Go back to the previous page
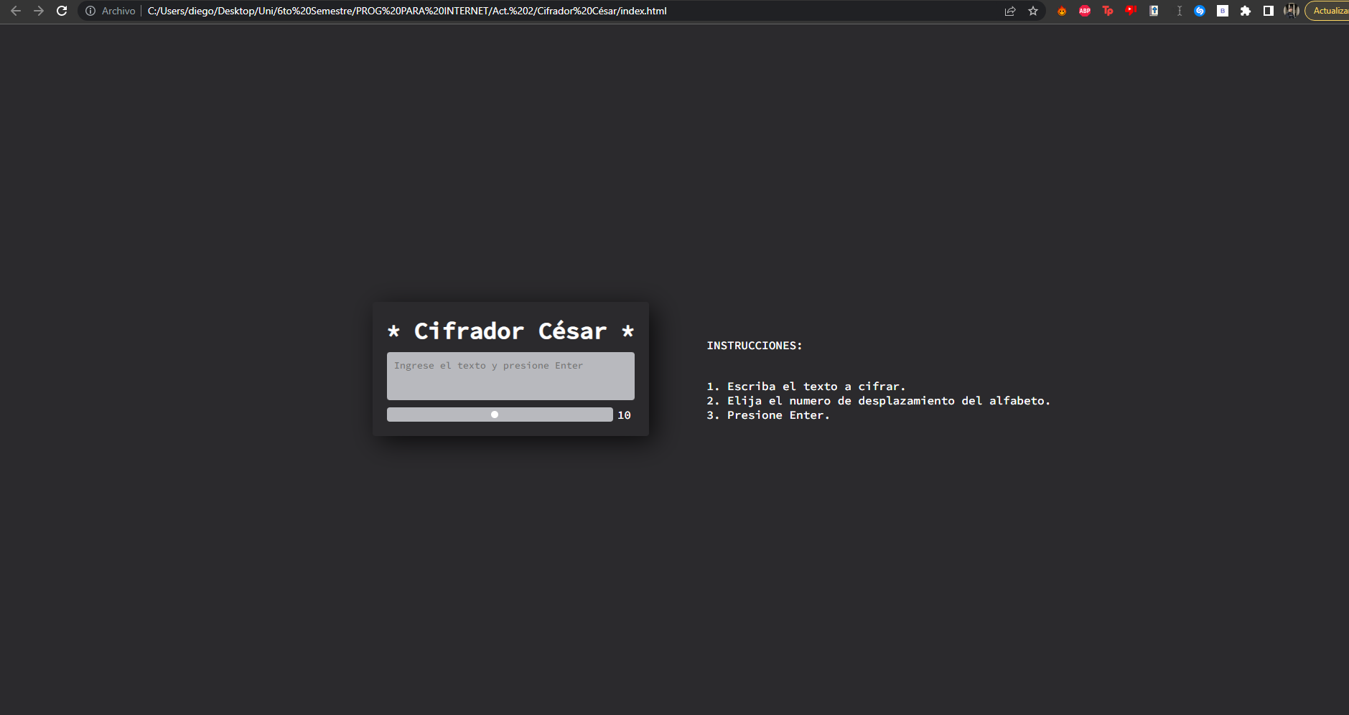1349x715 pixels. click(x=16, y=11)
